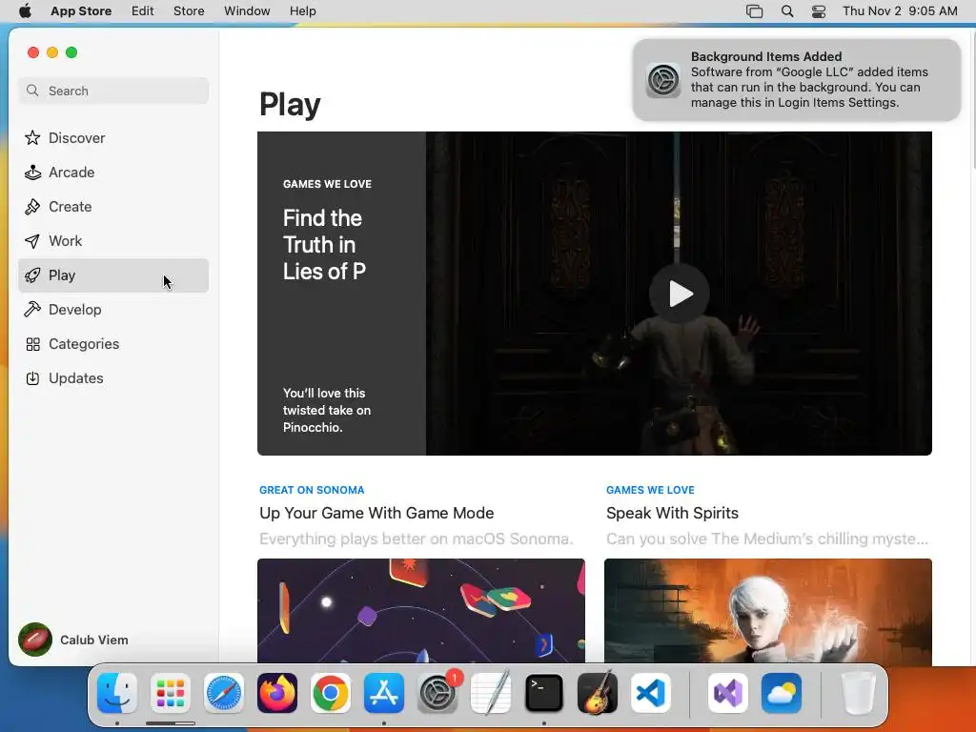Launch Firefox from the Dock
Viewport: 976px width, 732px height.
[x=277, y=693]
